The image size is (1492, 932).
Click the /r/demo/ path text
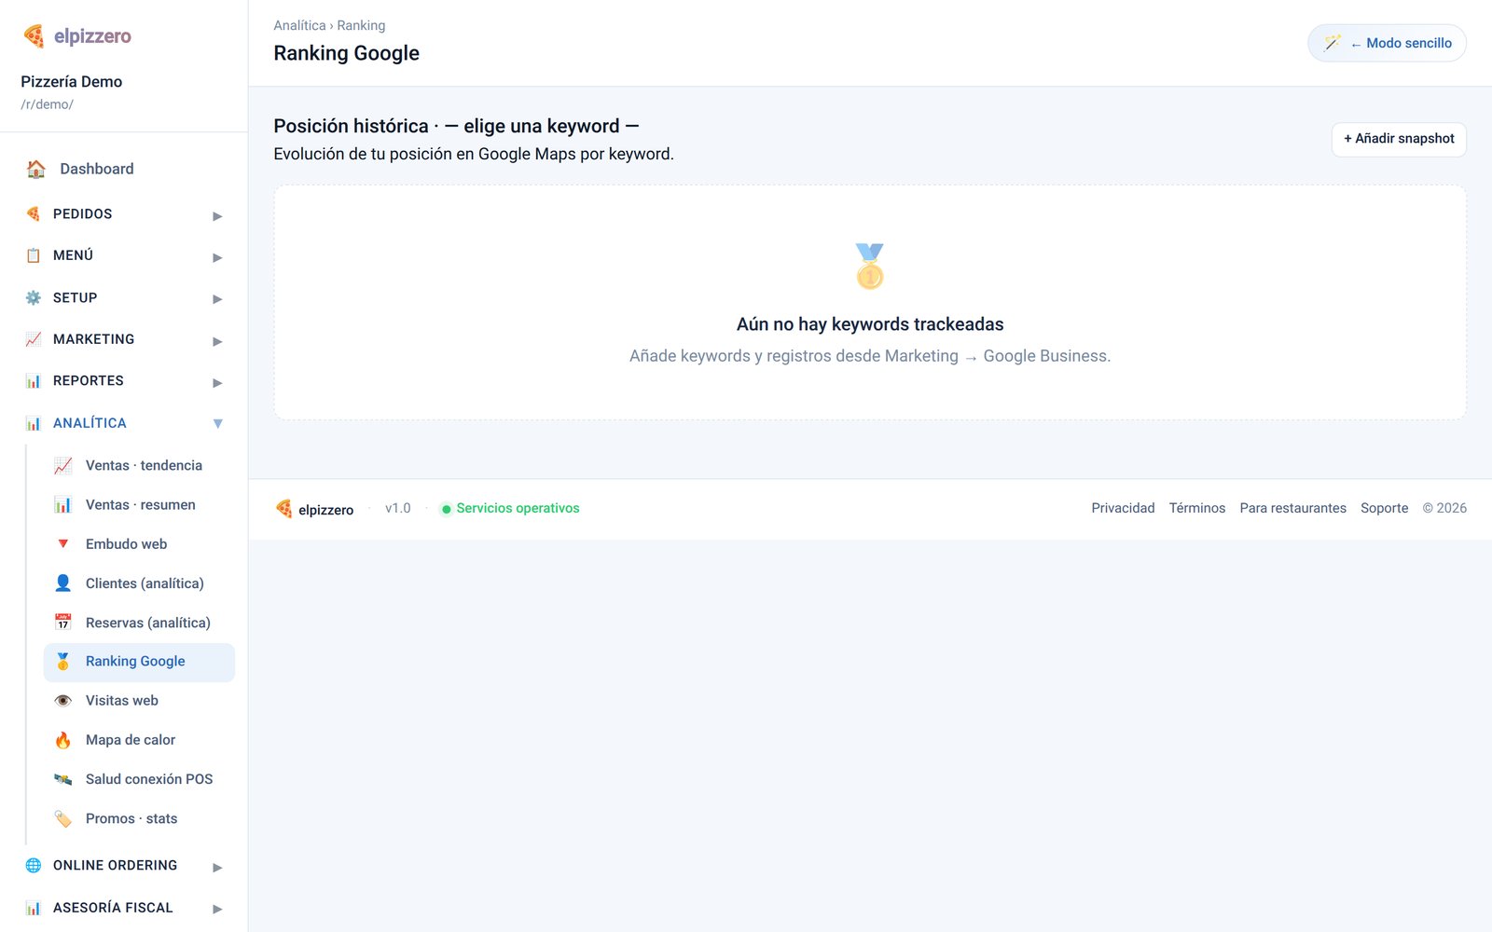tap(47, 104)
